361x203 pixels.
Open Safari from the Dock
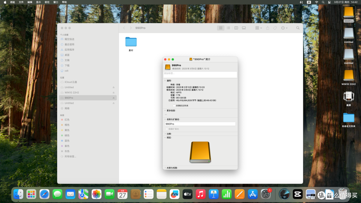(x=44, y=194)
